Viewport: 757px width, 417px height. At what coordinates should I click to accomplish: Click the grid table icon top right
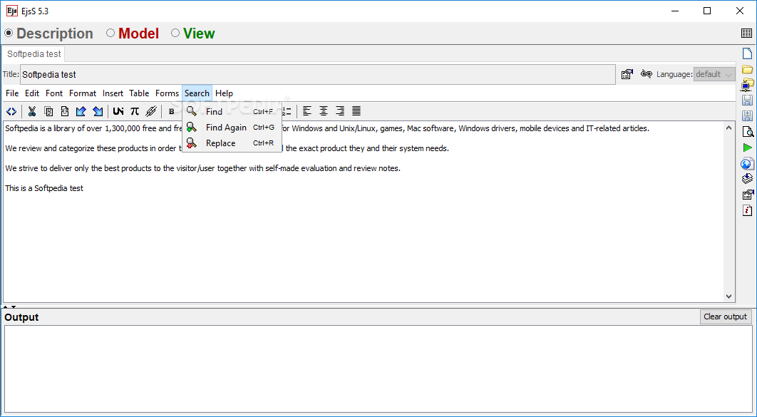point(746,34)
